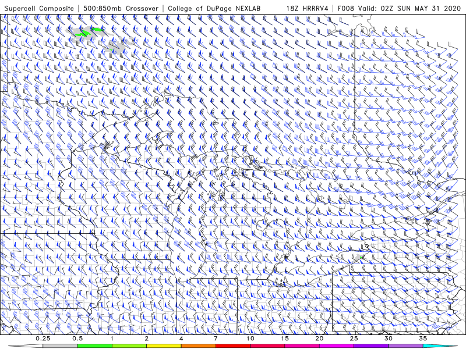Click the '2' colorbar tick label
466x349 pixels.
pyautogui.click(x=147, y=339)
